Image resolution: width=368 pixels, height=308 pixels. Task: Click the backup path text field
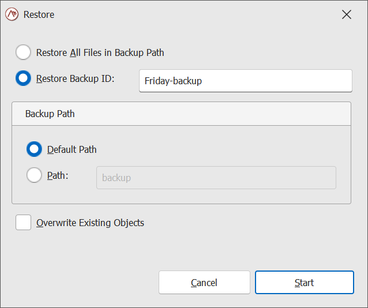pyautogui.click(x=216, y=178)
